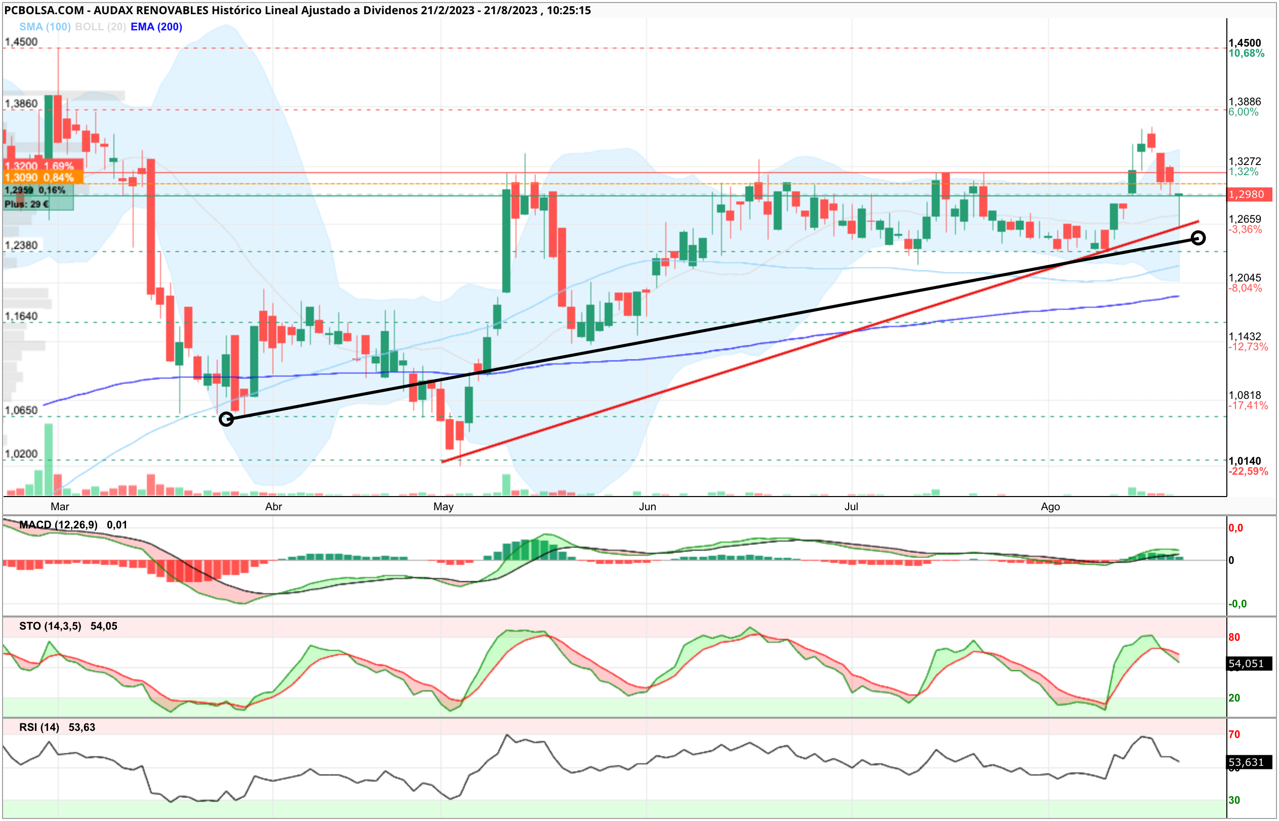
Task: Click the RSI 30 oversold level label
Action: (x=1234, y=800)
